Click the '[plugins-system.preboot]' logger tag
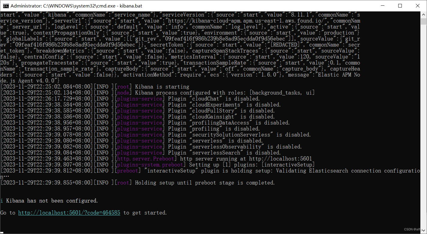Viewport: 427px width, 234px height. pos(150,165)
